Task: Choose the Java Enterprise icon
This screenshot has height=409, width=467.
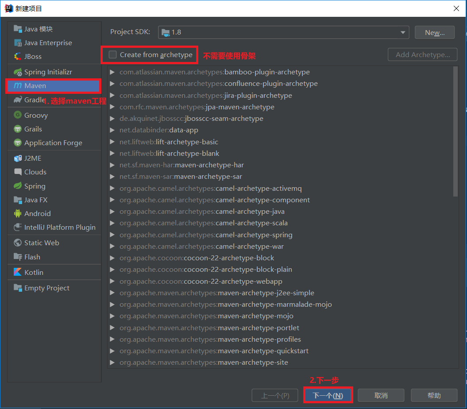Action: (18, 42)
